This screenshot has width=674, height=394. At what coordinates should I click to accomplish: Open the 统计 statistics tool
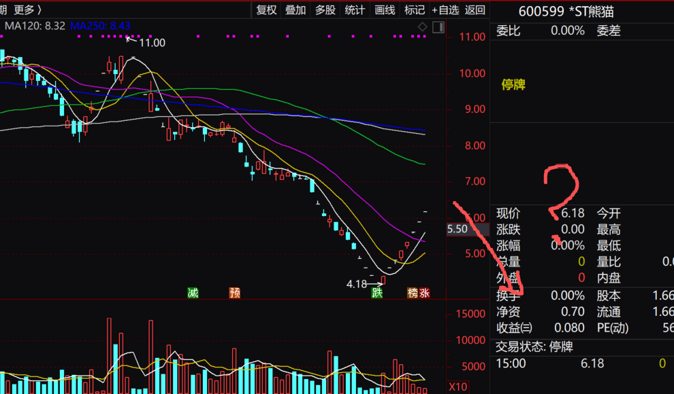tap(355, 10)
